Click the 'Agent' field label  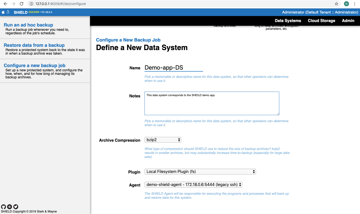(x=135, y=185)
